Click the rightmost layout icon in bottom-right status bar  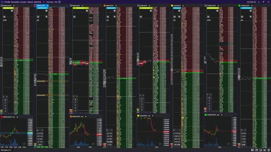pos(269,150)
